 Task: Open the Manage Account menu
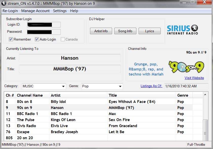point(35,11)
